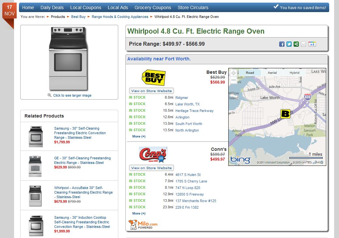Enlarge the Whirlpool oven product image
This screenshot has width=339, height=238.
tap(68, 58)
